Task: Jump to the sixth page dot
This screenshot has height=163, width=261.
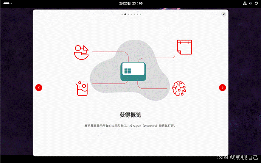Action: pos(137,14)
